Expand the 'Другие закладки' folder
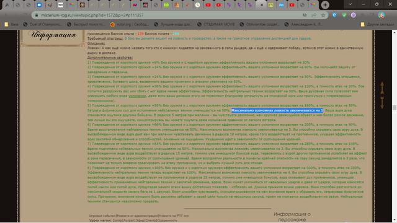Image resolution: width=397 pixels, height=223 pixels. [377, 24]
